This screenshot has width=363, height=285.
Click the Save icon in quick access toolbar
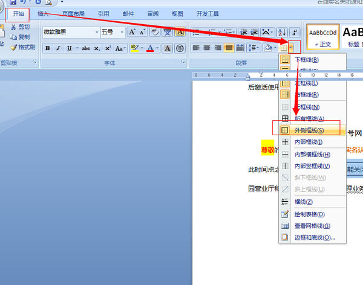click(13, 2)
